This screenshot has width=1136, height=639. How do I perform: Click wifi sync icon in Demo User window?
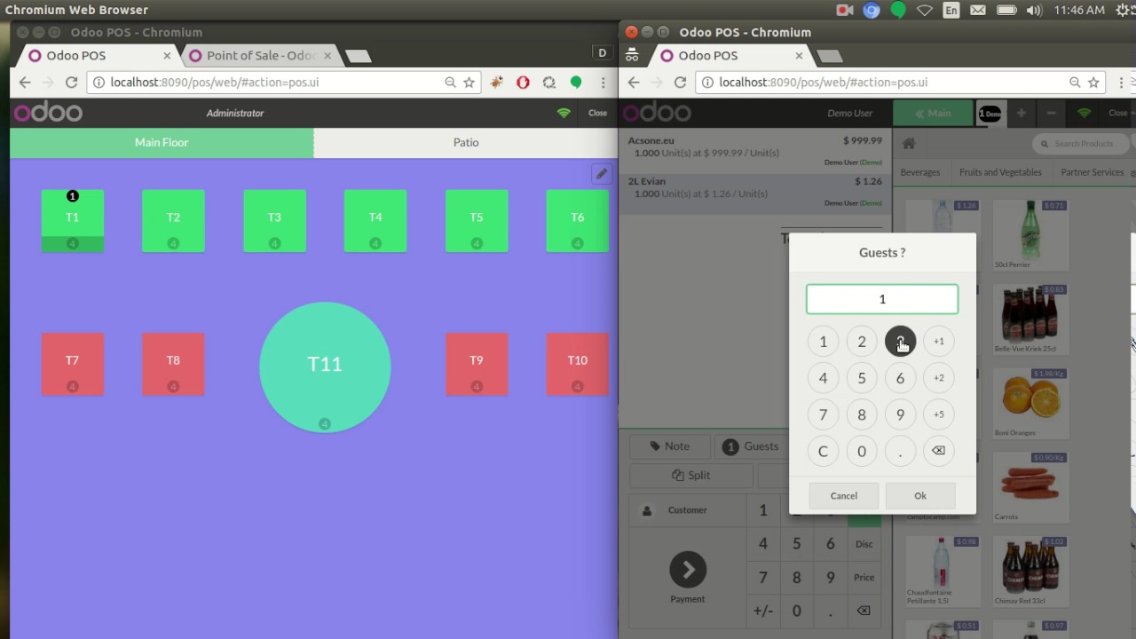(x=1084, y=114)
